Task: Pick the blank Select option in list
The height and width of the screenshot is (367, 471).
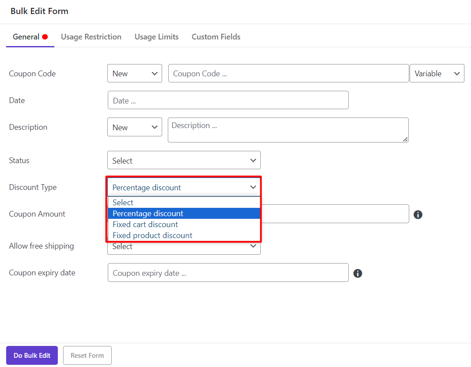Action: 123,203
